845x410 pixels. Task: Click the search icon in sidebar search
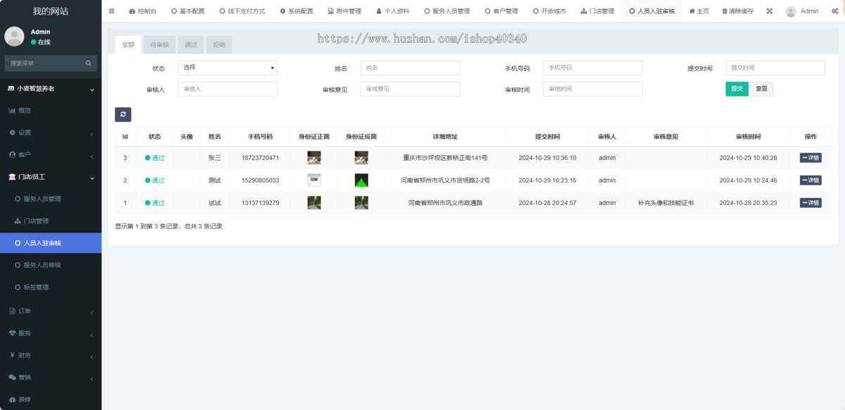point(88,63)
